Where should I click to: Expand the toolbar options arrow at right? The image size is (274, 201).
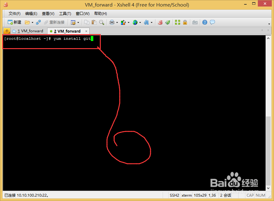pyautogui.click(x=269, y=24)
